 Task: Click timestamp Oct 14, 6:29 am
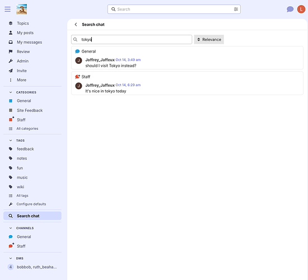click(x=128, y=85)
